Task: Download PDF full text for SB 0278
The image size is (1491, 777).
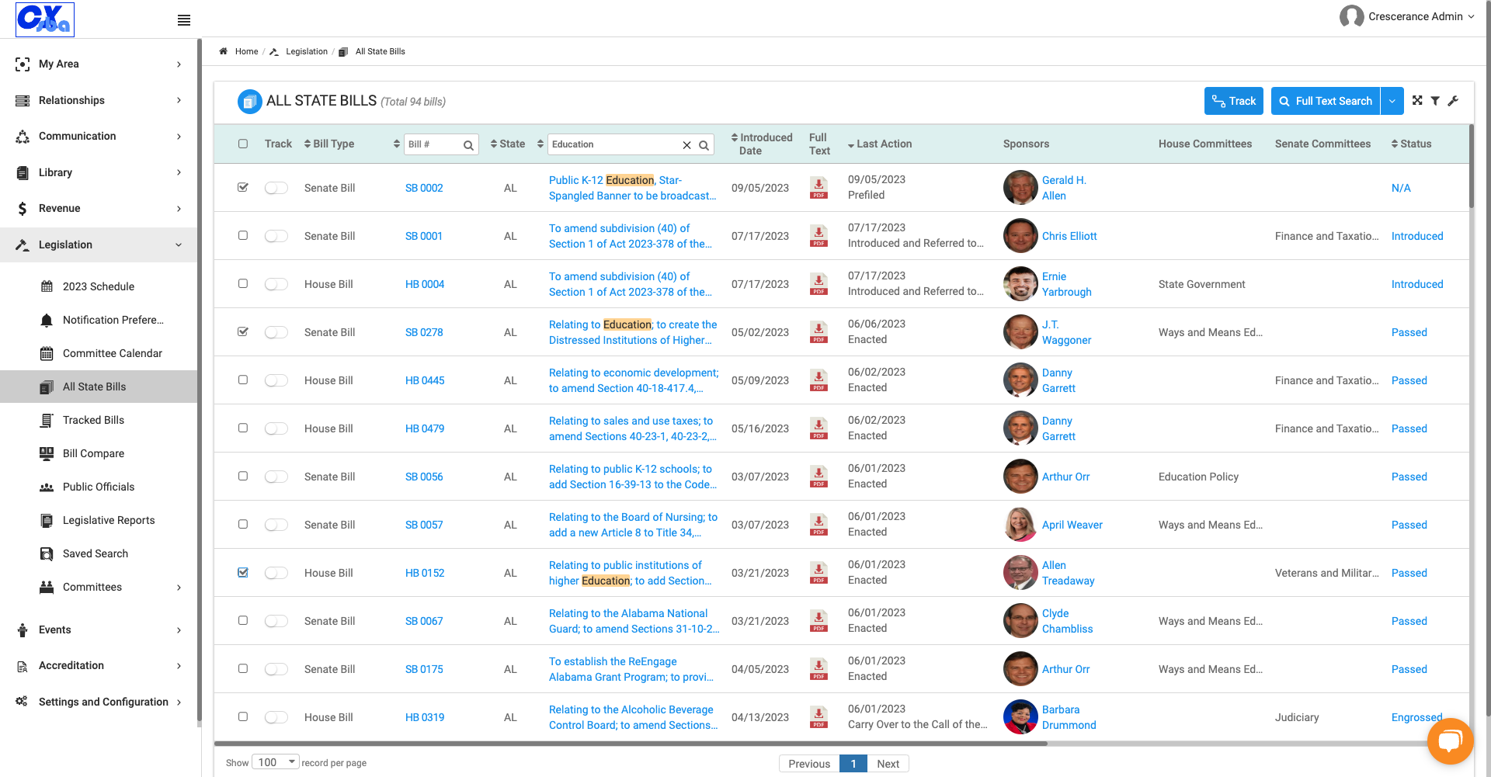Action: tap(818, 332)
